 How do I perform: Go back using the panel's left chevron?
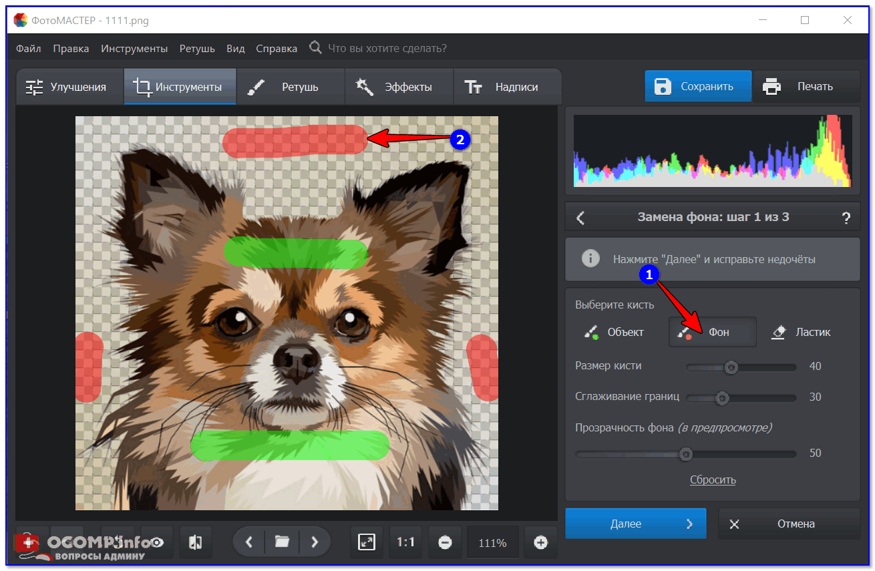tap(580, 218)
